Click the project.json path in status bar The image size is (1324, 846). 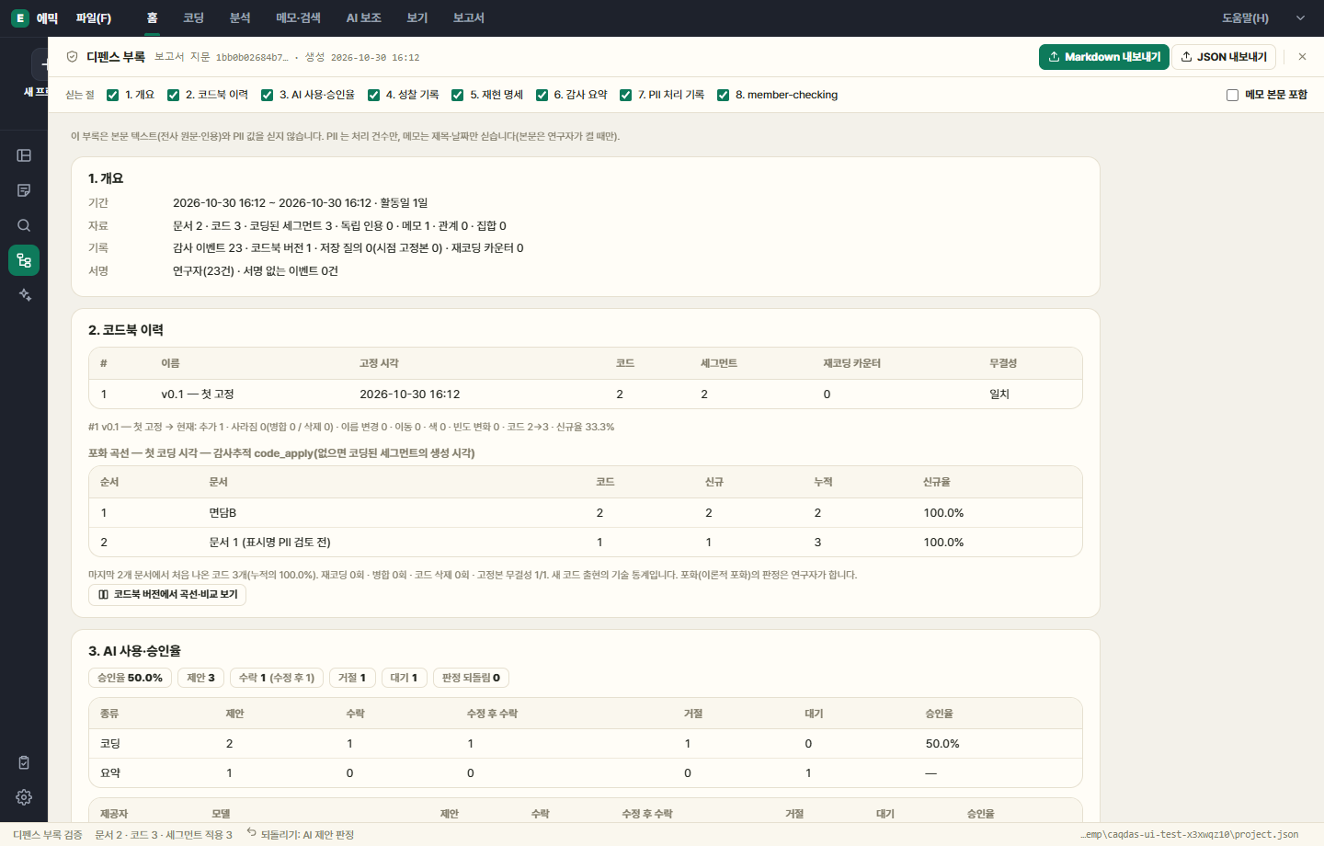coord(1190,835)
